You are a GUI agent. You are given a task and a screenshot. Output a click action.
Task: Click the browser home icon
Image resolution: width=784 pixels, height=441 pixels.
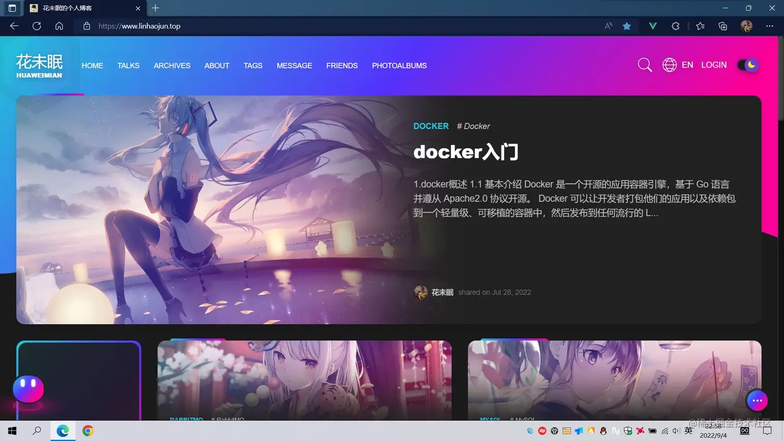59,25
